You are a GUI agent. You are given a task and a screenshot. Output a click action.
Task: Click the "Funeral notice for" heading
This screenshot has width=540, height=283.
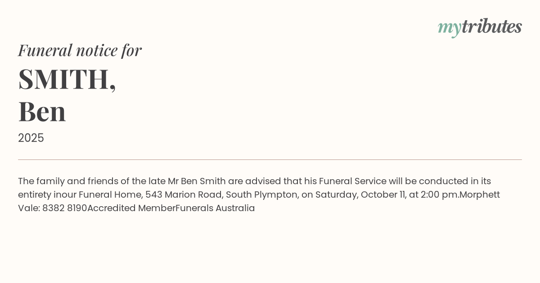(80, 50)
